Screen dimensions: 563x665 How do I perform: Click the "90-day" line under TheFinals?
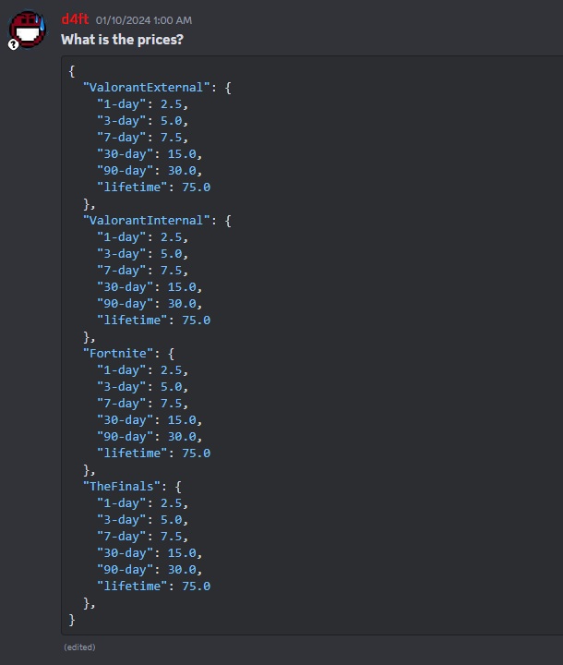[150, 569]
